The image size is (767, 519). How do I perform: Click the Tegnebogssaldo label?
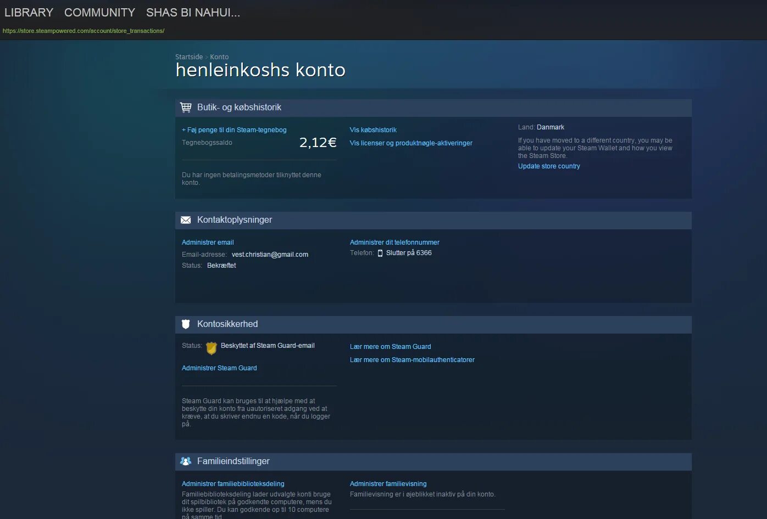click(x=207, y=143)
